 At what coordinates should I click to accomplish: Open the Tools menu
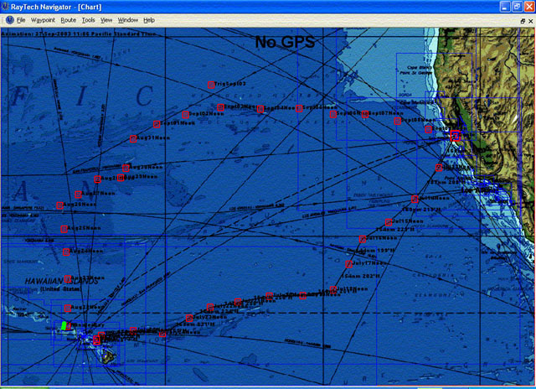(x=89, y=19)
